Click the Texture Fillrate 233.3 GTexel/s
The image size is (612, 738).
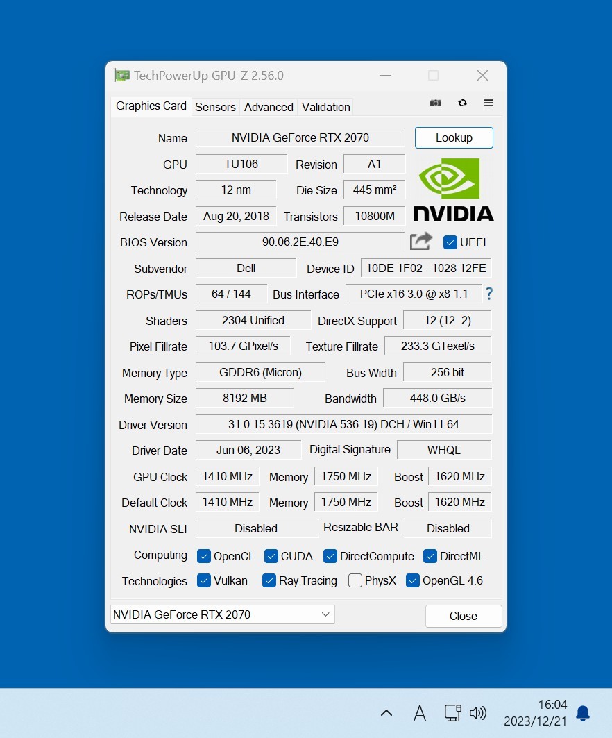tap(438, 346)
